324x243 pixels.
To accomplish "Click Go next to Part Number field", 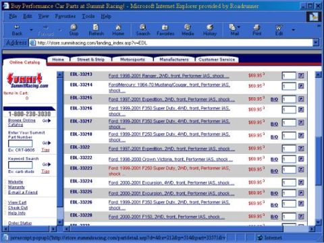I will click(47, 143).
